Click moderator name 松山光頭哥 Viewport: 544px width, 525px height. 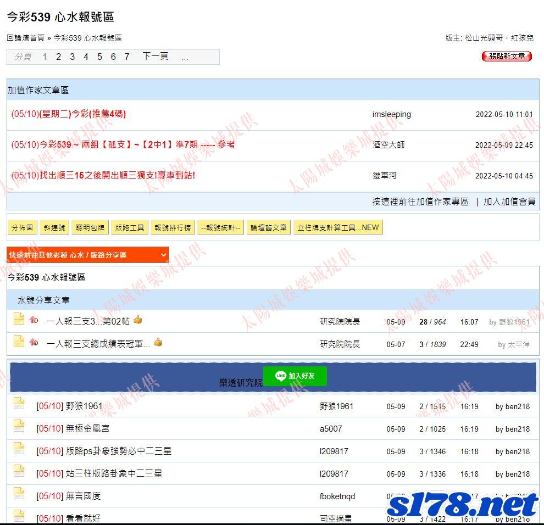pos(484,38)
